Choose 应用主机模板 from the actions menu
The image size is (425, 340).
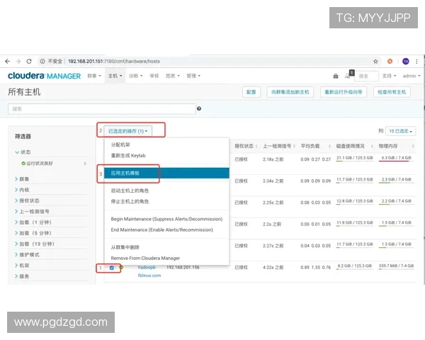point(126,173)
